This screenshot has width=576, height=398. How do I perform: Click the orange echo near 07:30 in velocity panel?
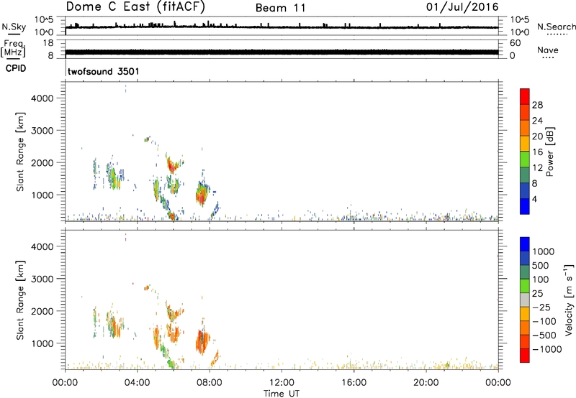(x=202, y=341)
